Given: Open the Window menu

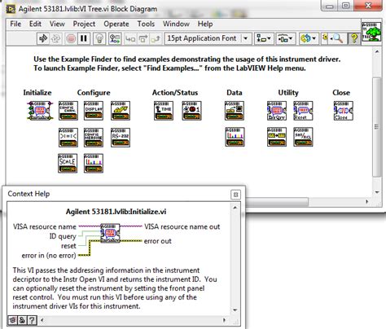Looking at the screenshot, I should pyautogui.click(x=176, y=24).
